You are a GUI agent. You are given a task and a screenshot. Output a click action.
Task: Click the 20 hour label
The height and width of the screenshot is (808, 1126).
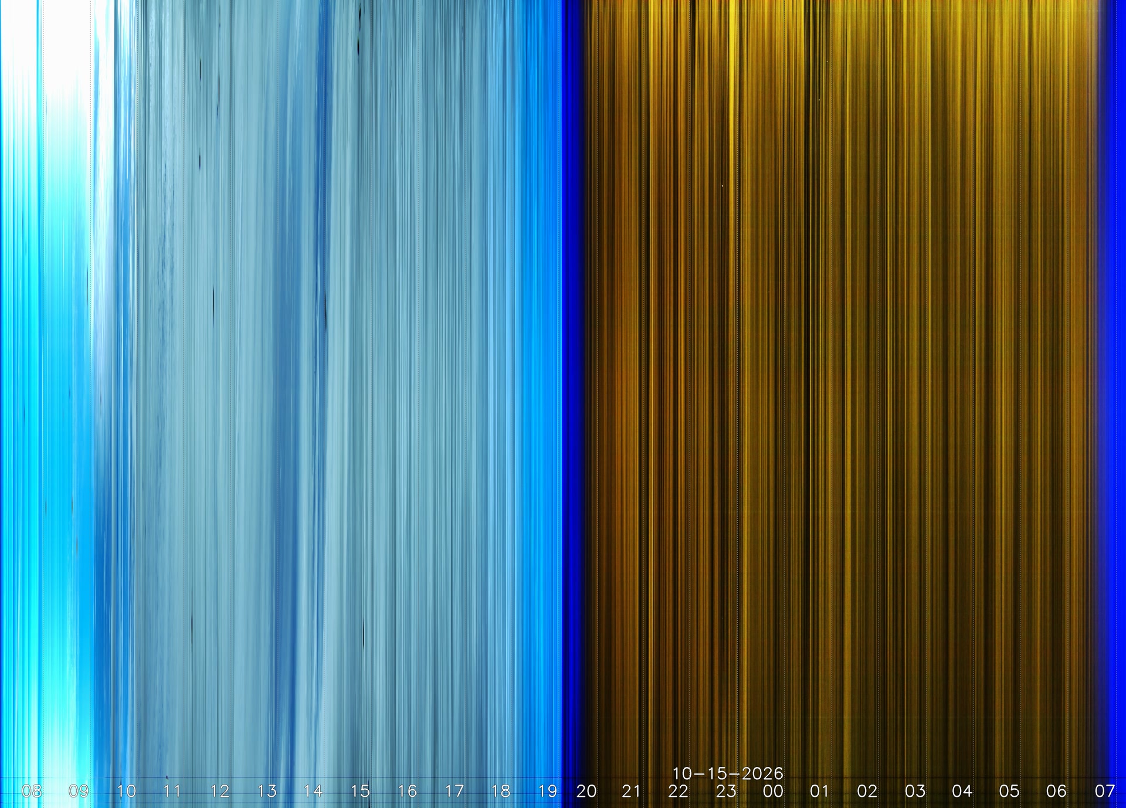586,791
